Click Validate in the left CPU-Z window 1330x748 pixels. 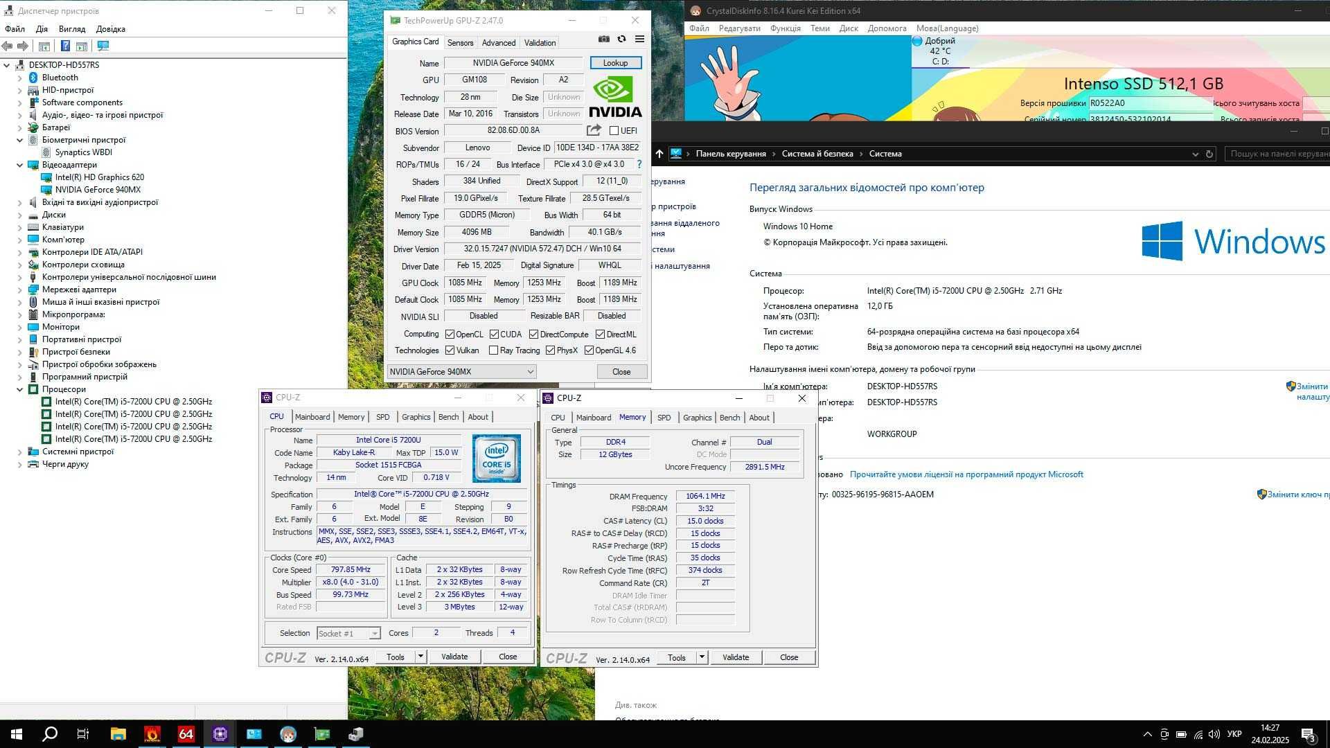454,657
